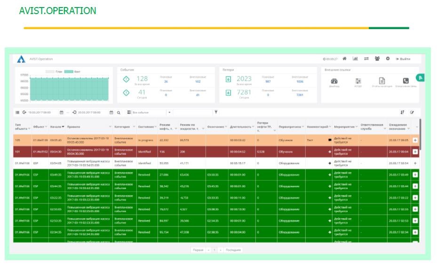The image size is (437, 271).
Task: Expand the 03:49:35 row with plus button
Action: [415, 175]
